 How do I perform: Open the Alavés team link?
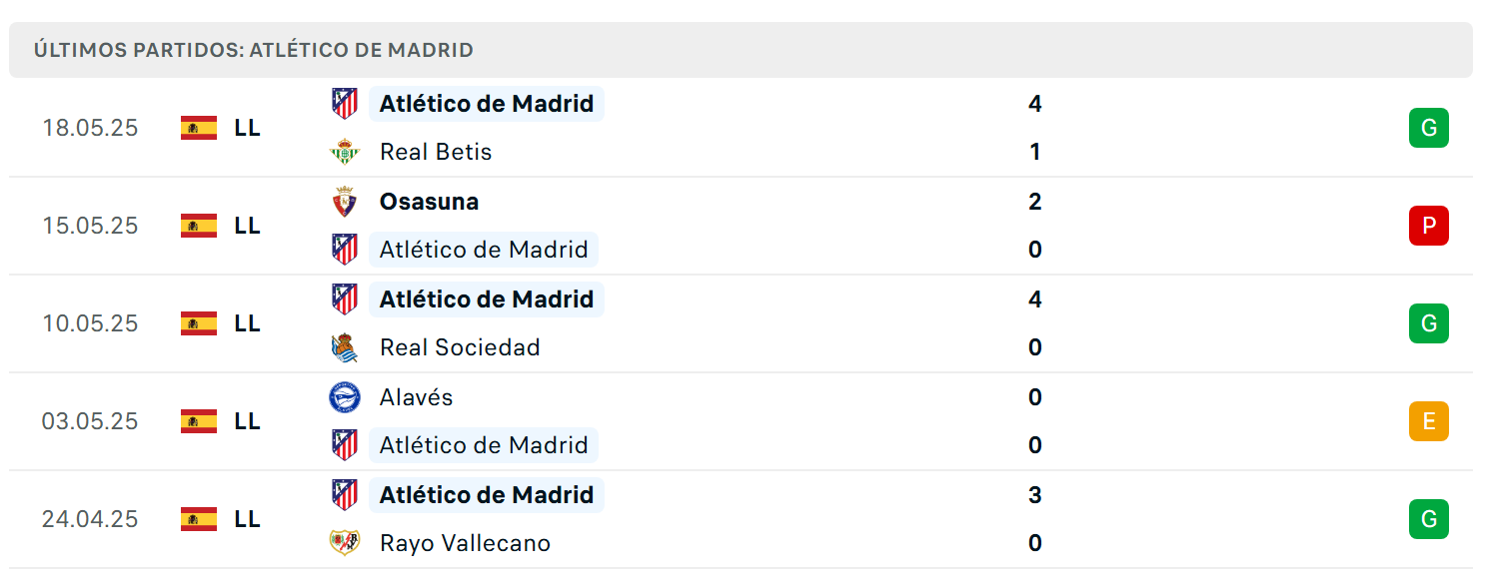tap(416, 397)
